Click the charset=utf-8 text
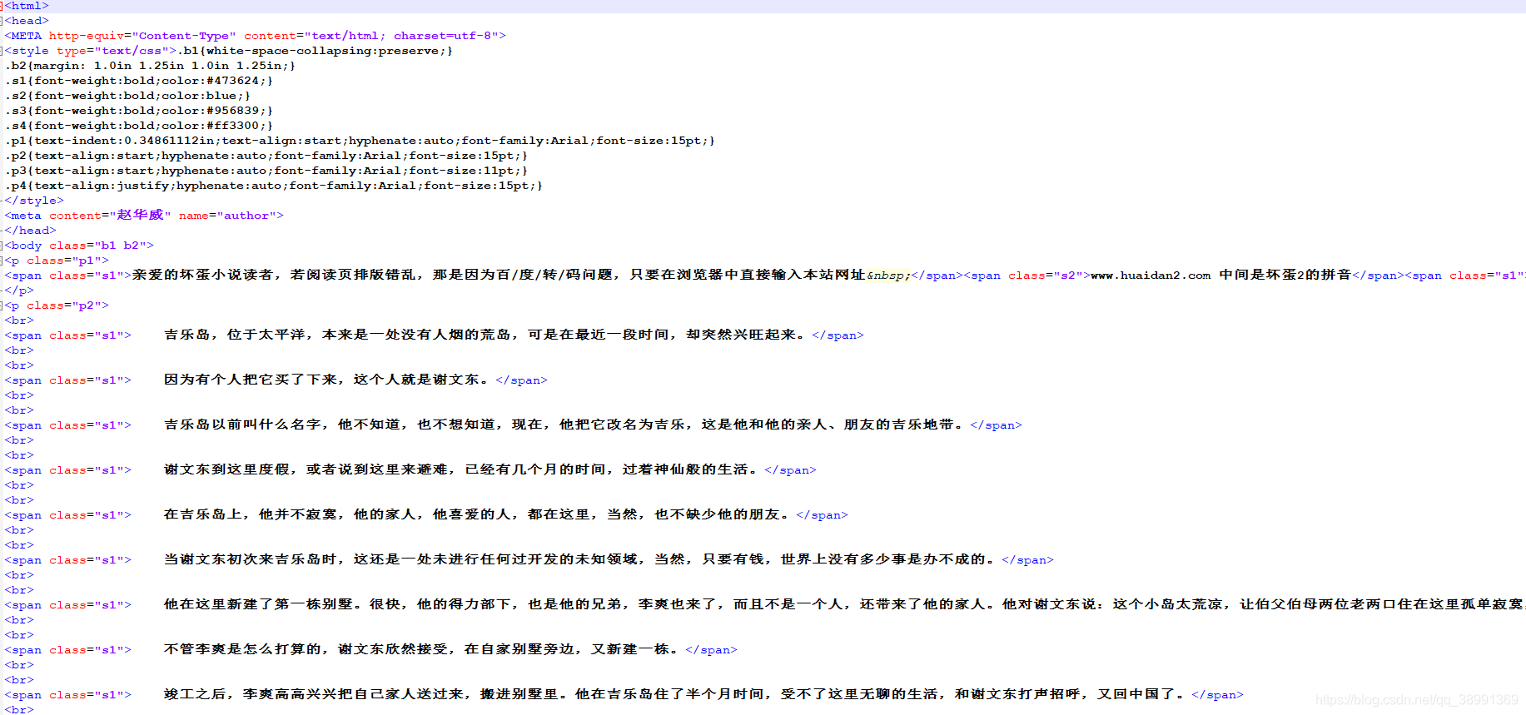Screen dimensions: 1526x715 (446, 36)
